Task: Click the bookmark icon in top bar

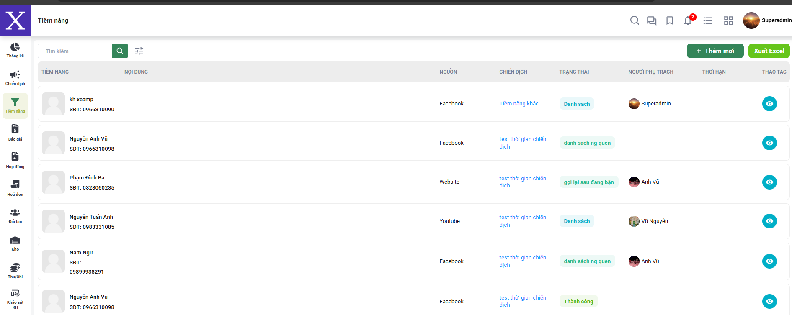Action: click(x=670, y=20)
